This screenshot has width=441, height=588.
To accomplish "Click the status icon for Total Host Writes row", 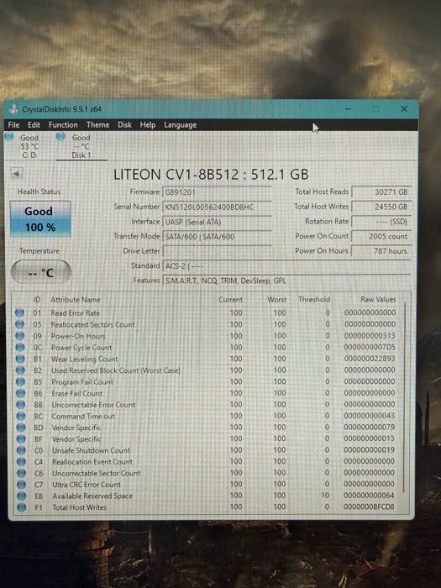I will coord(22,507).
